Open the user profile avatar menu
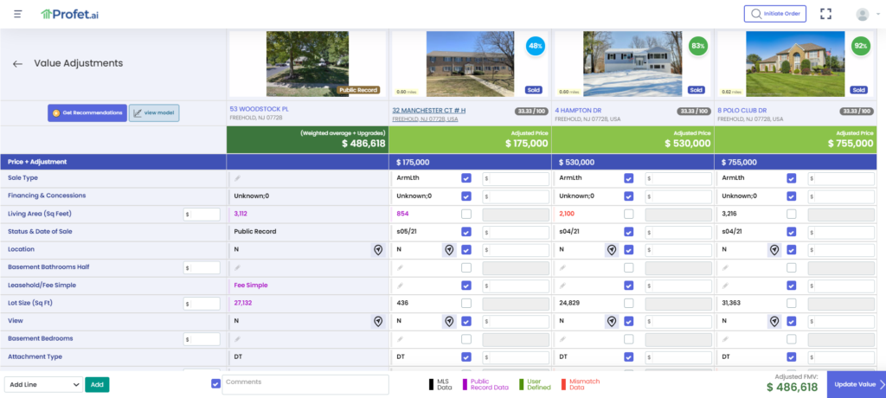This screenshot has height=398, width=886. pos(863,14)
